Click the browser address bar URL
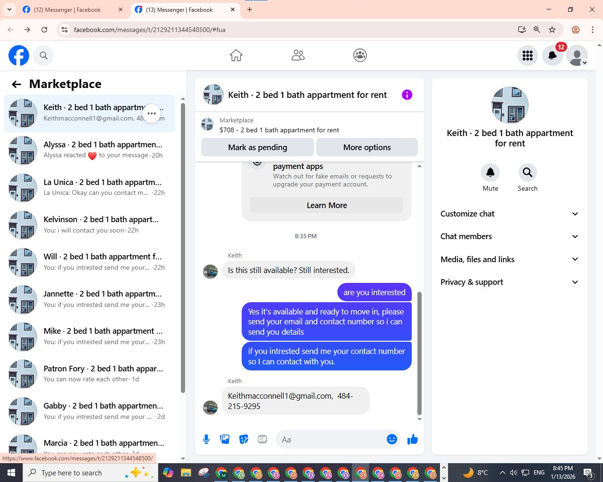The width and height of the screenshot is (603, 482). 149,30
